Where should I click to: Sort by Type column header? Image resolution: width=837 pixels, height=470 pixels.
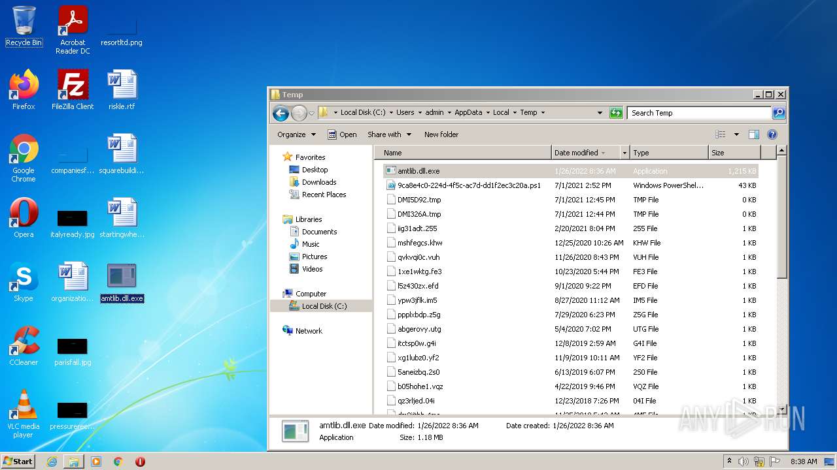tap(669, 153)
